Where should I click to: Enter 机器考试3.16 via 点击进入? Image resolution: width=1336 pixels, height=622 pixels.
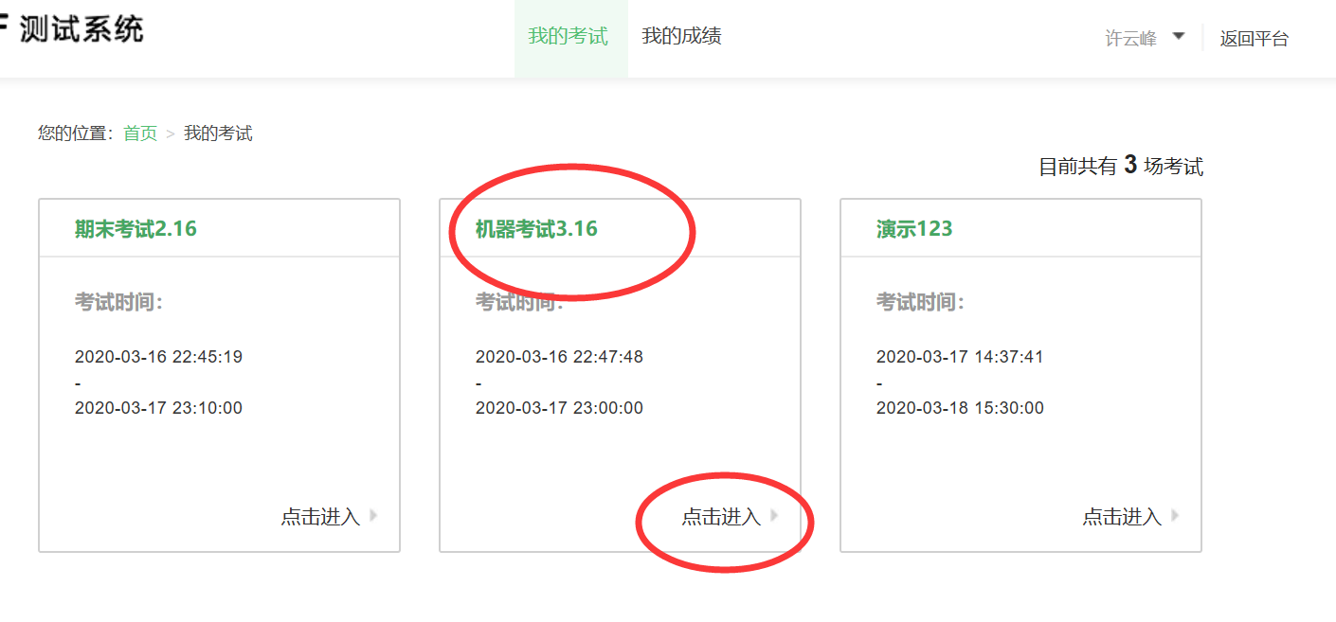click(721, 517)
